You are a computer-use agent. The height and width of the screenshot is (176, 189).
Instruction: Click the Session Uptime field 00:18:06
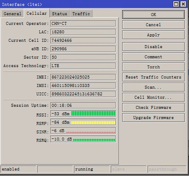[x=83, y=106]
